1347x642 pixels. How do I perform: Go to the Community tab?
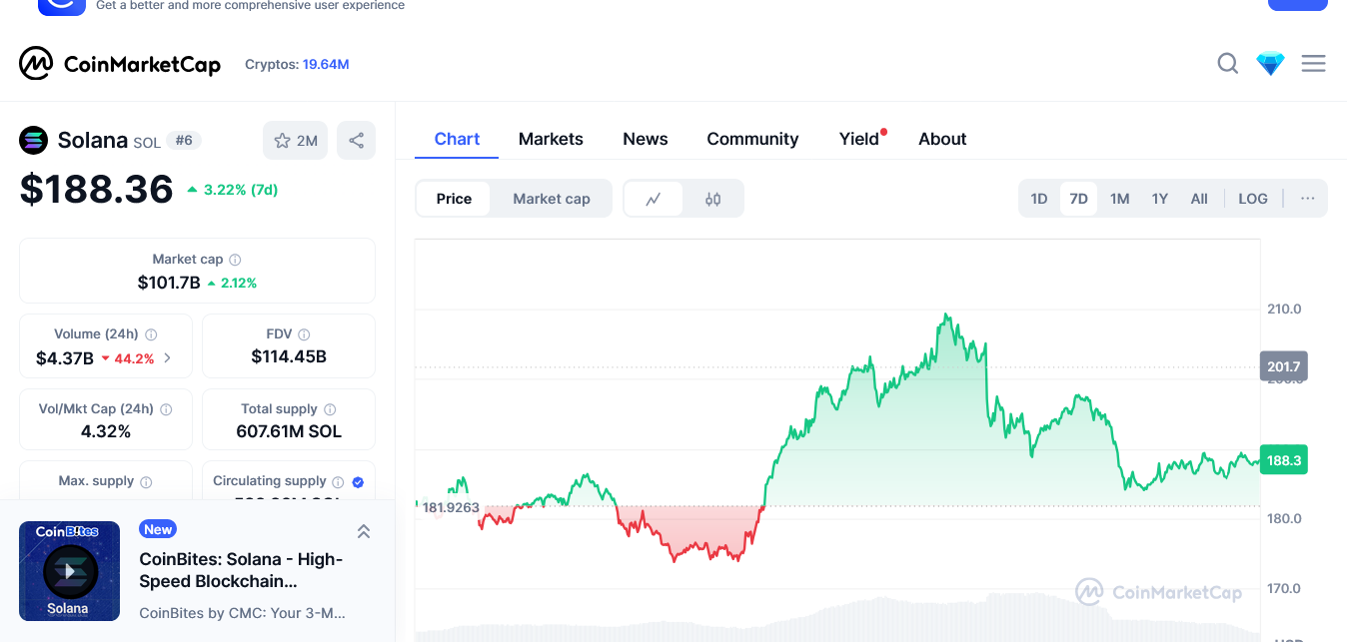click(x=752, y=139)
